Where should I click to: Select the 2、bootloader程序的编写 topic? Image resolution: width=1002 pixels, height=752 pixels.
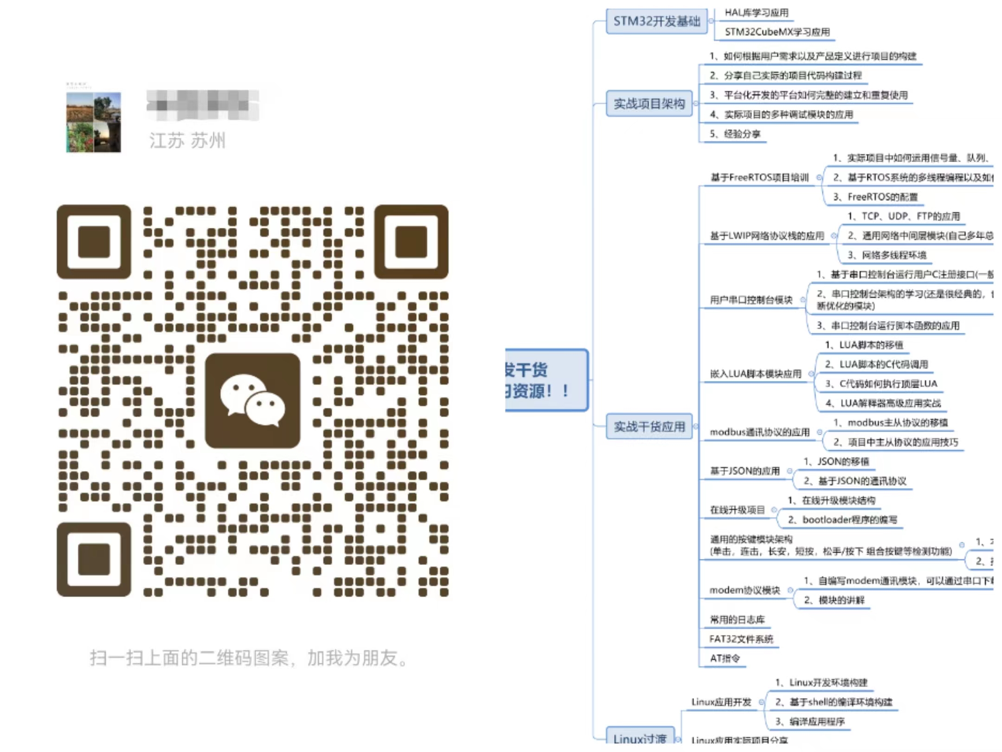(x=842, y=520)
